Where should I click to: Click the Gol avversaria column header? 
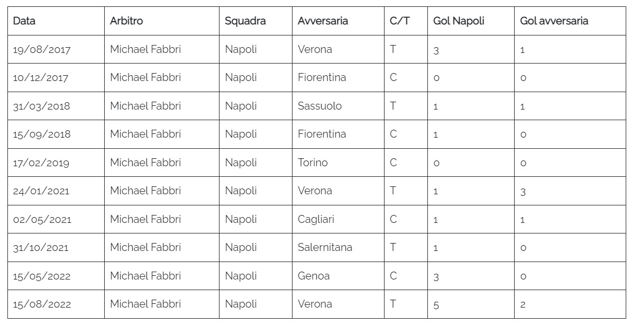pyautogui.click(x=554, y=21)
